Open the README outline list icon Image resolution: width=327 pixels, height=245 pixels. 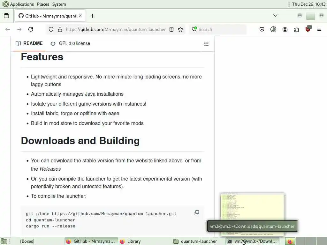point(206,43)
